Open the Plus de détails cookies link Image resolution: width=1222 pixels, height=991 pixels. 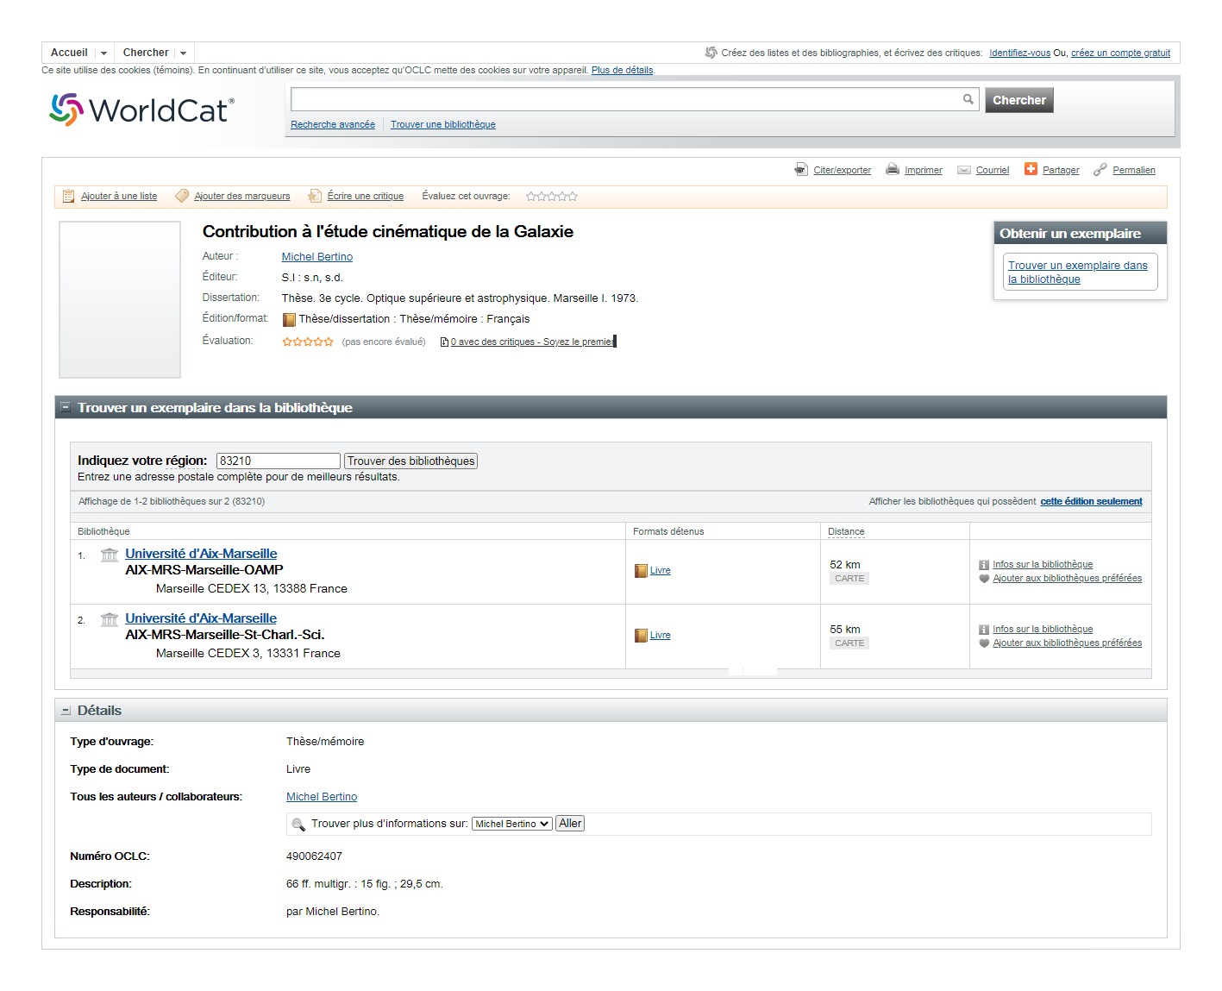[622, 71]
